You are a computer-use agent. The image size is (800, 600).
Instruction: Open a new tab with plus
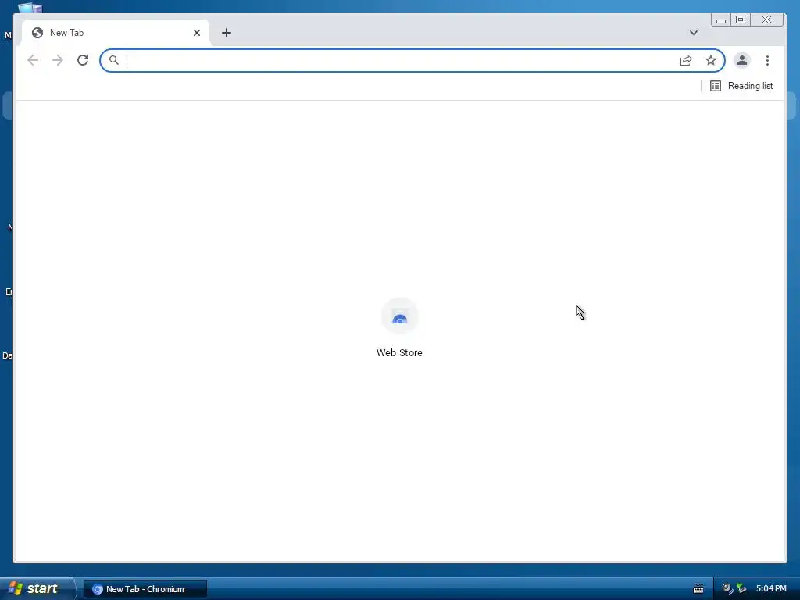[227, 33]
